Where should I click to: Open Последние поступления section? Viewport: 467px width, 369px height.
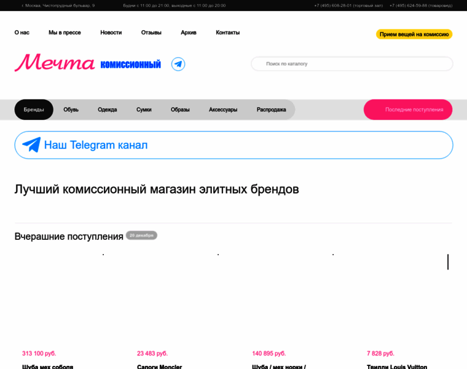coord(408,109)
